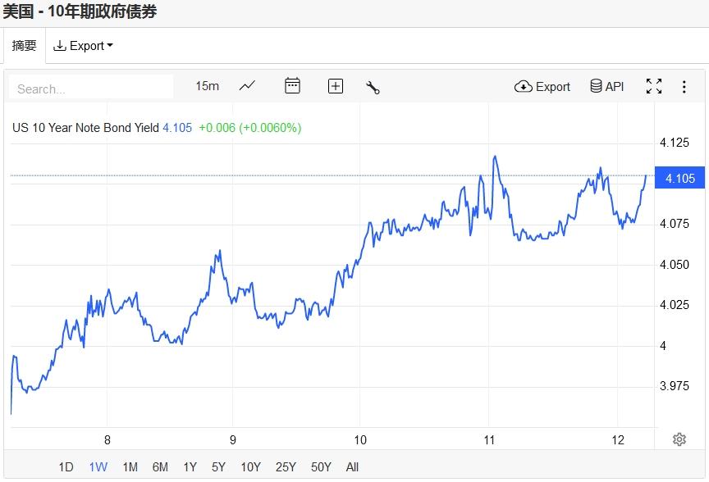The image size is (709, 482).
Task: Open the calendar date range picker
Action: click(292, 86)
